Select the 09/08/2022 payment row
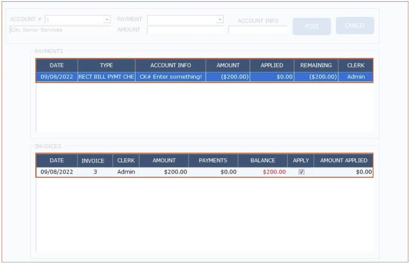The width and height of the screenshot is (410, 264). coord(57,77)
